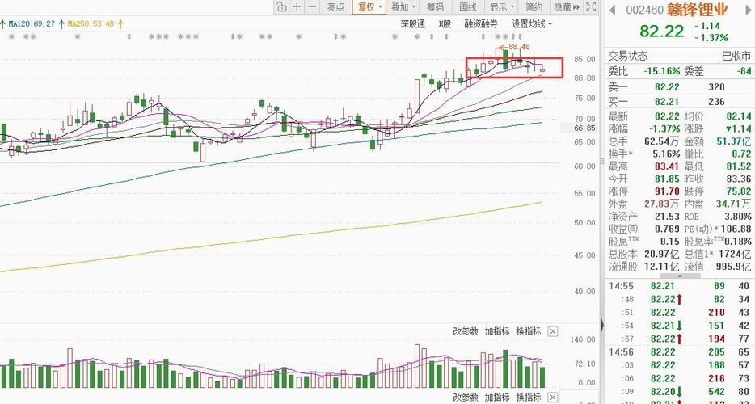This screenshot has width=755, height=404.
Task: Click the 隐藏 double-arrow button
Action: click(x=567, y=6)
